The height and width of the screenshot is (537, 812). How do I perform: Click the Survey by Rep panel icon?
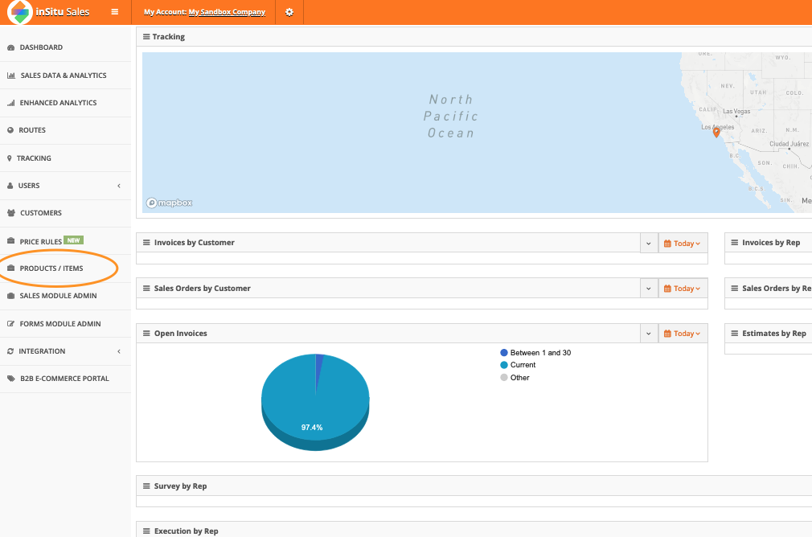pyautogui.click(x=146, y=486)
